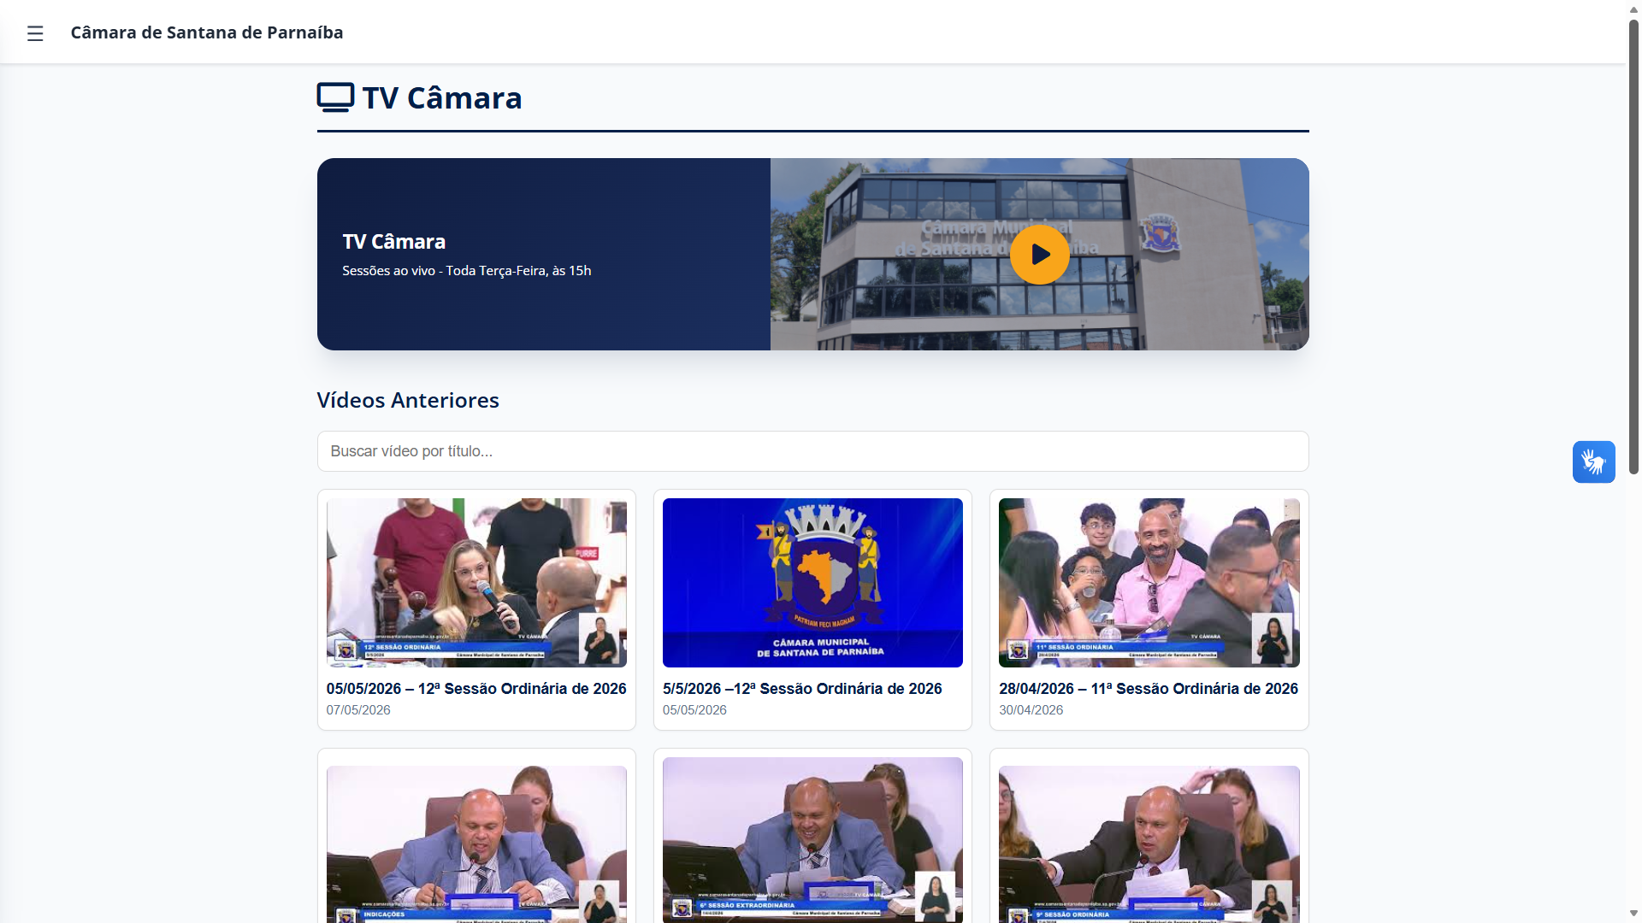The image size is (1642, 923).
Task: Click the scrollbar down arrow
Action: click(1633, 914)
